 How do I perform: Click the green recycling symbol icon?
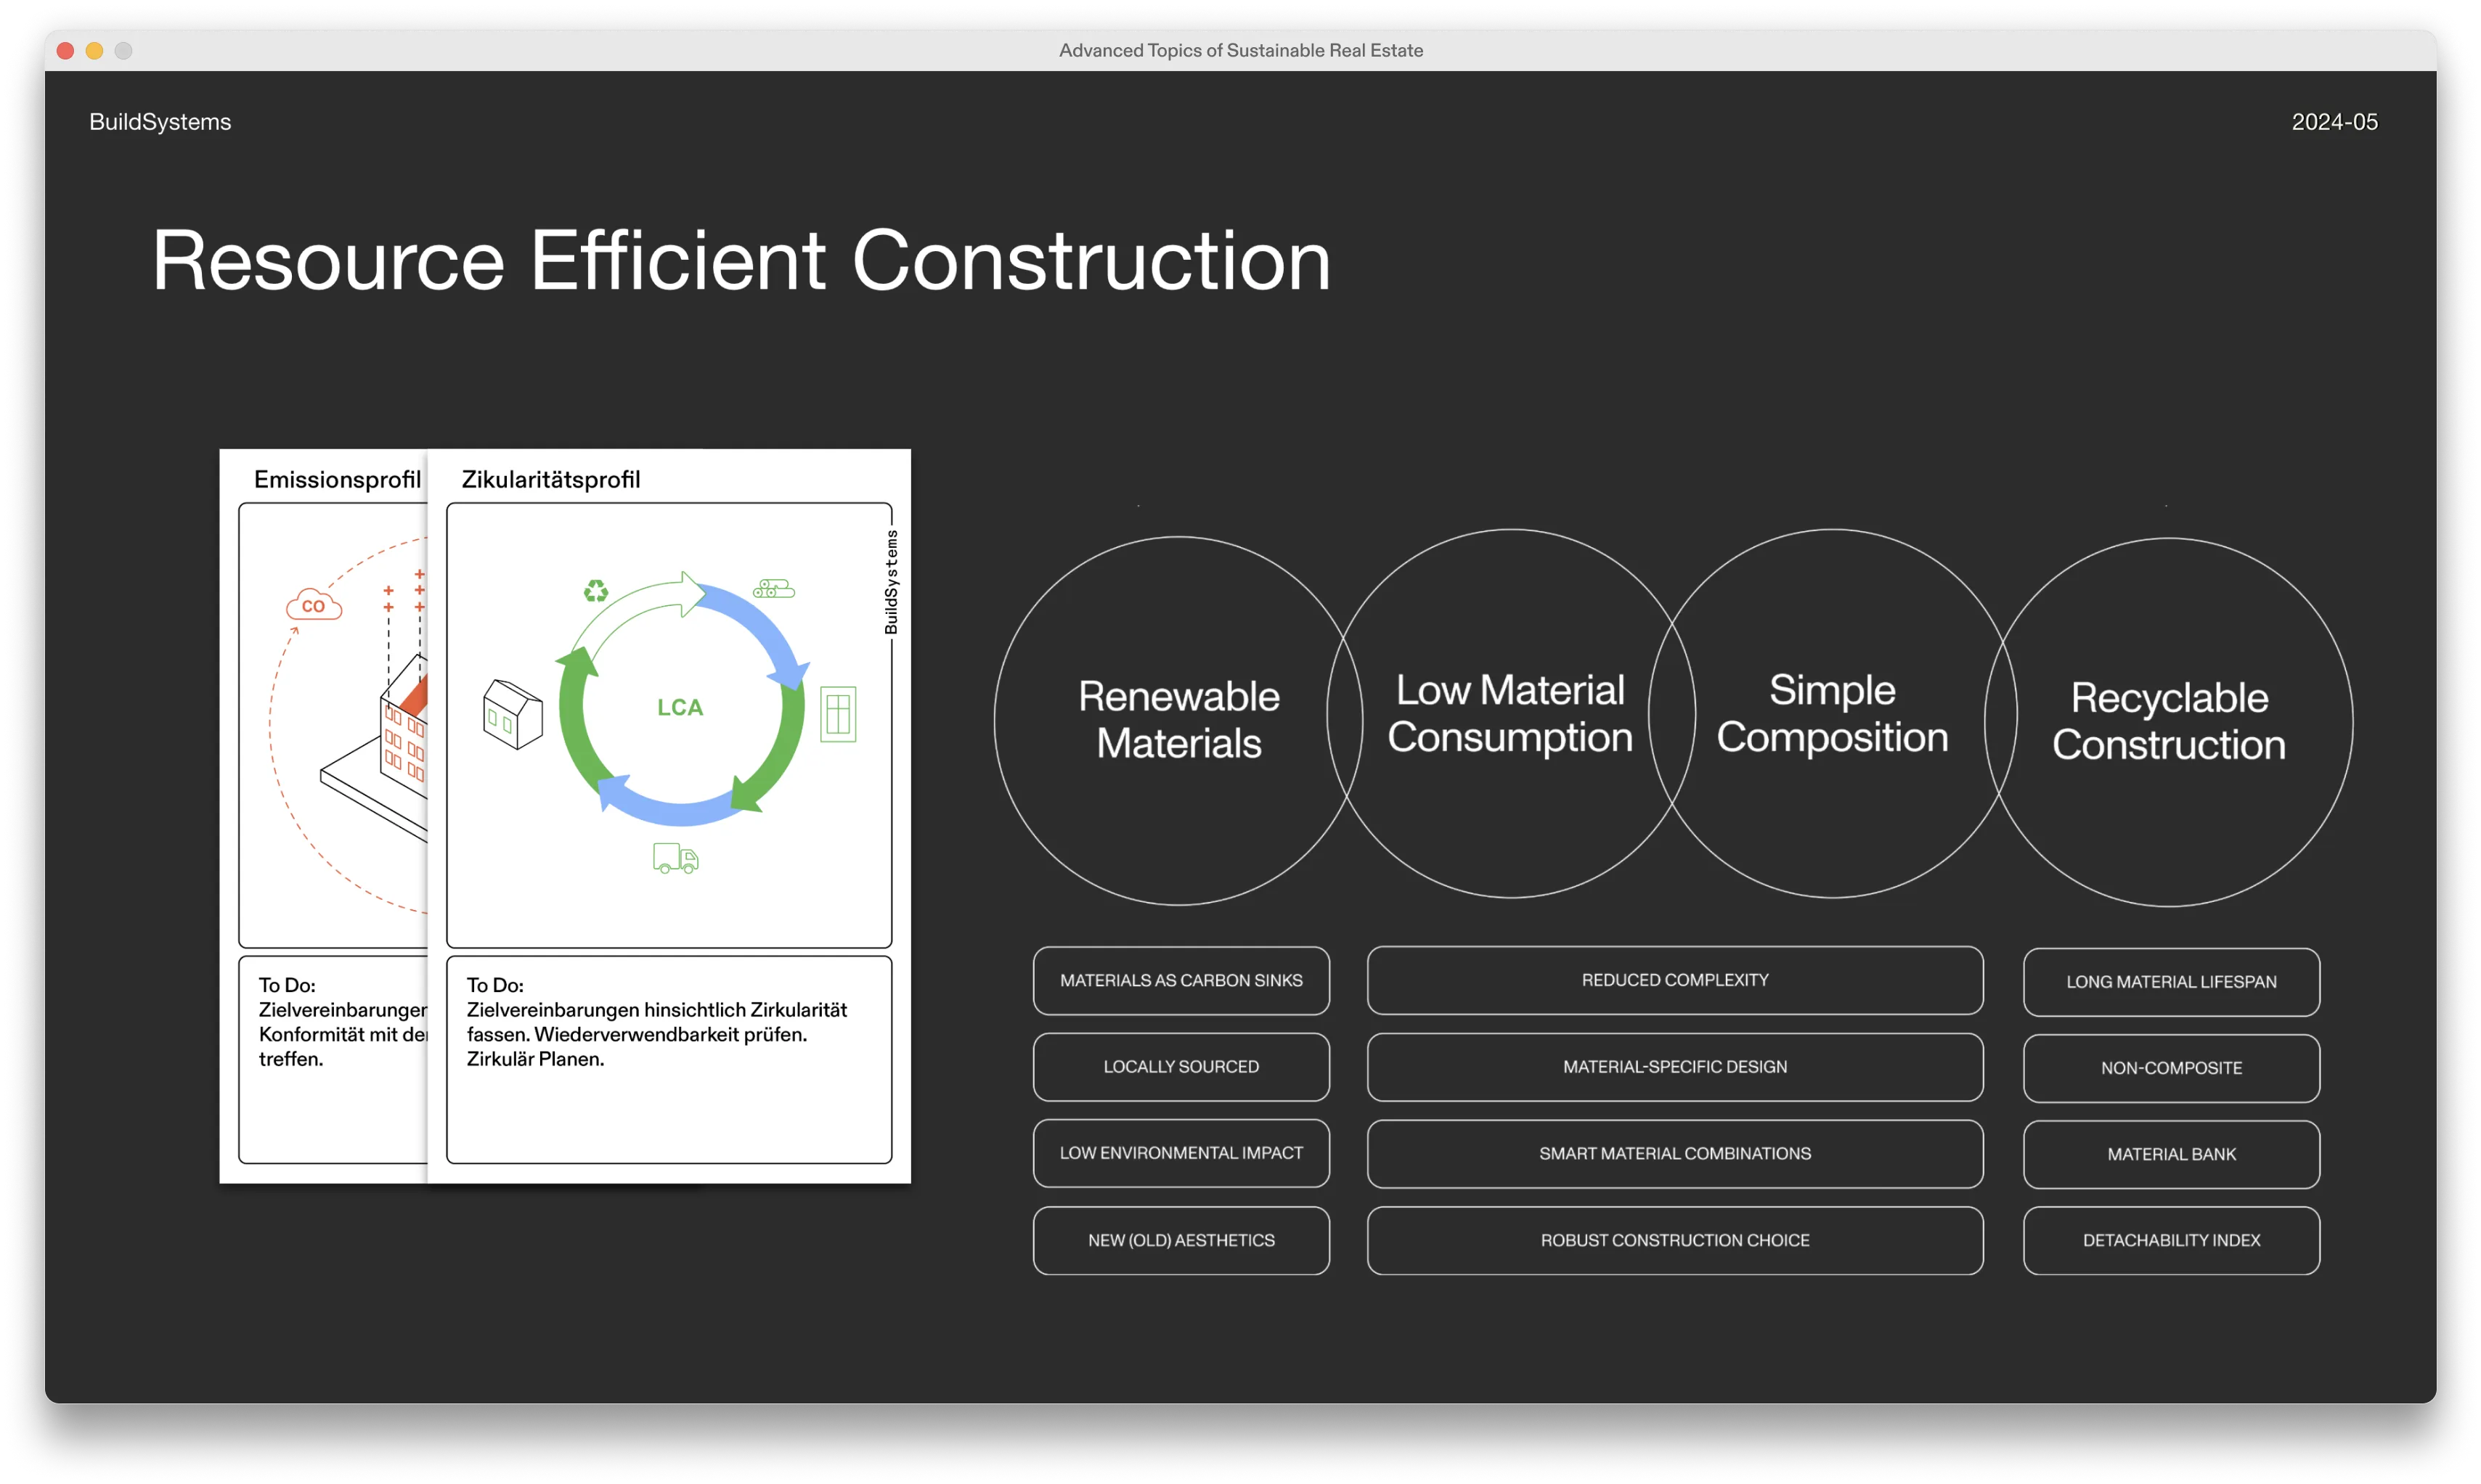[595, 591]
